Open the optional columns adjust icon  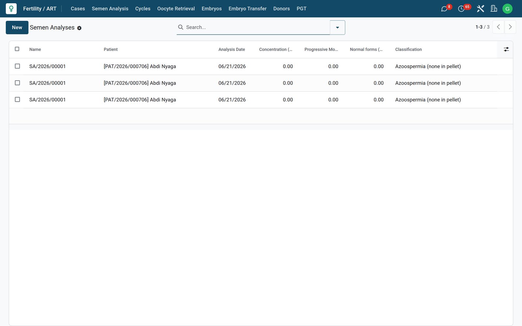click(506, 49)
